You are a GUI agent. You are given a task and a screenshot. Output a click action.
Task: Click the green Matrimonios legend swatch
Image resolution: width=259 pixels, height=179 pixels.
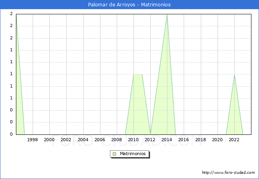pyautogui.click(x=114, y=154)
